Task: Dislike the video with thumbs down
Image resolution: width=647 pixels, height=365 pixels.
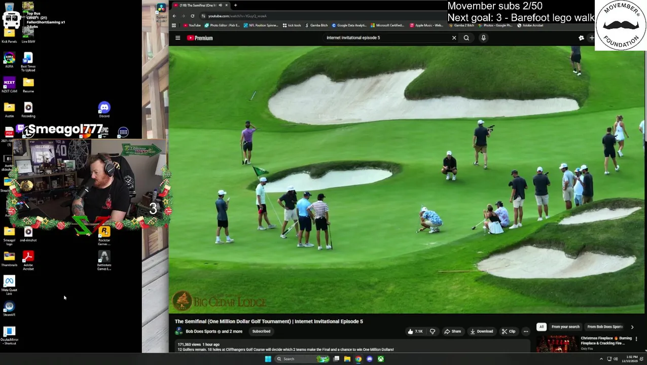Action: coord(433,332)
